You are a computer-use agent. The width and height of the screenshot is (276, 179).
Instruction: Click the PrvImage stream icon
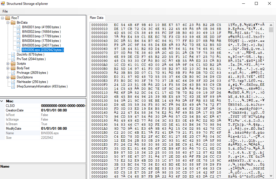[x=13, y=73]
